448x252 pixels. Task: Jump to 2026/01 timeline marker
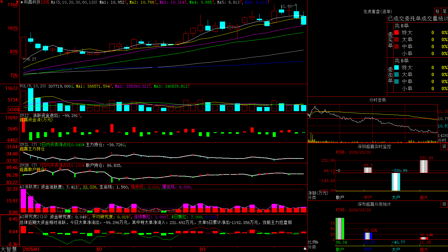tap(32, 249)
